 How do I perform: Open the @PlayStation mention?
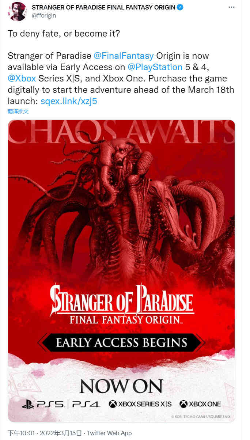click(155, 67)
